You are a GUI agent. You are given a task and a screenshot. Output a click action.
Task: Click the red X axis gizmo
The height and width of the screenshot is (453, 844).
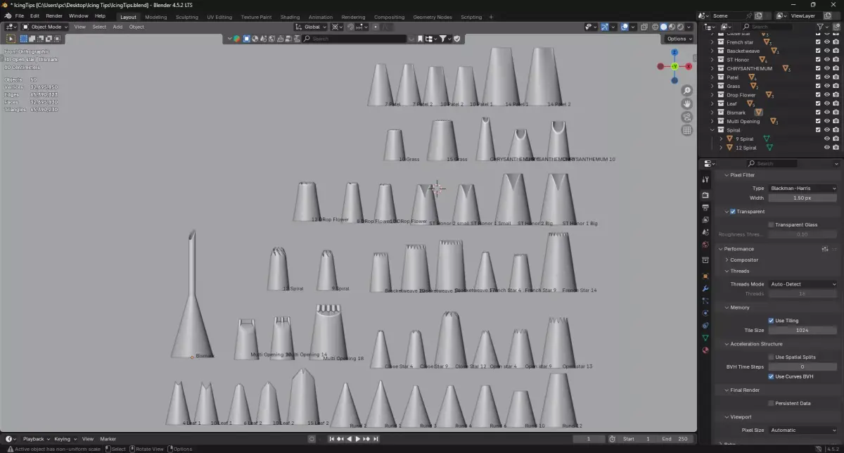coord(689,66)
